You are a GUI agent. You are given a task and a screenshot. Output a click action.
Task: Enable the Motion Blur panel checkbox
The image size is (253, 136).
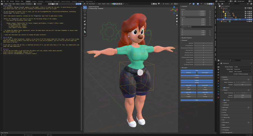[x=223, y=117]
